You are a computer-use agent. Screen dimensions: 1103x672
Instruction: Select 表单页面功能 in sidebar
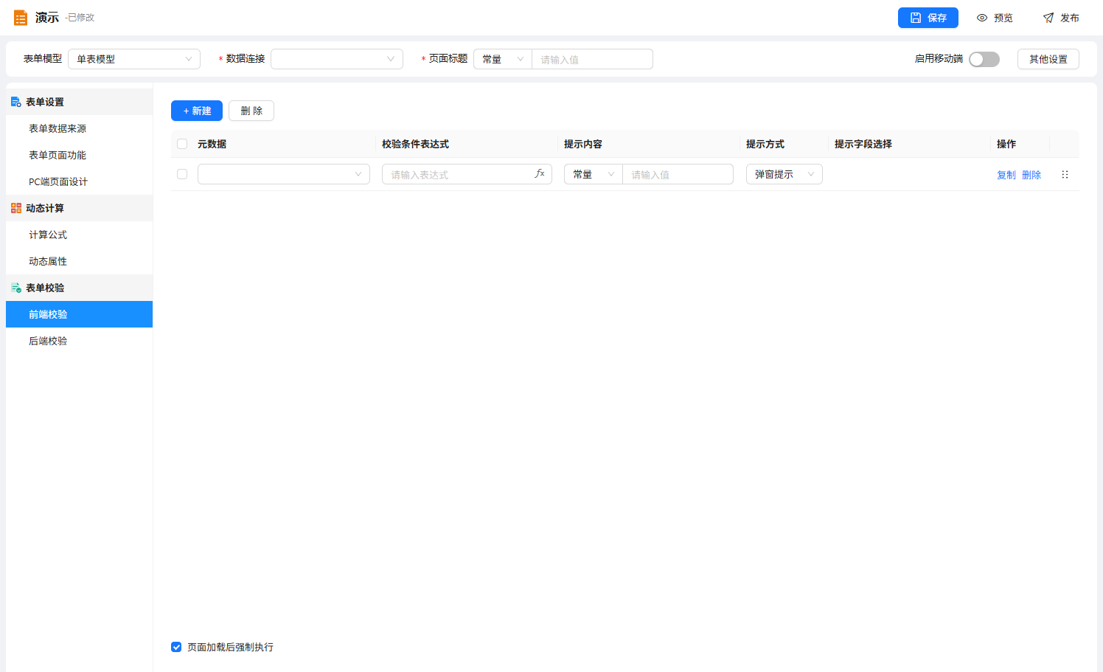(80, 155)
